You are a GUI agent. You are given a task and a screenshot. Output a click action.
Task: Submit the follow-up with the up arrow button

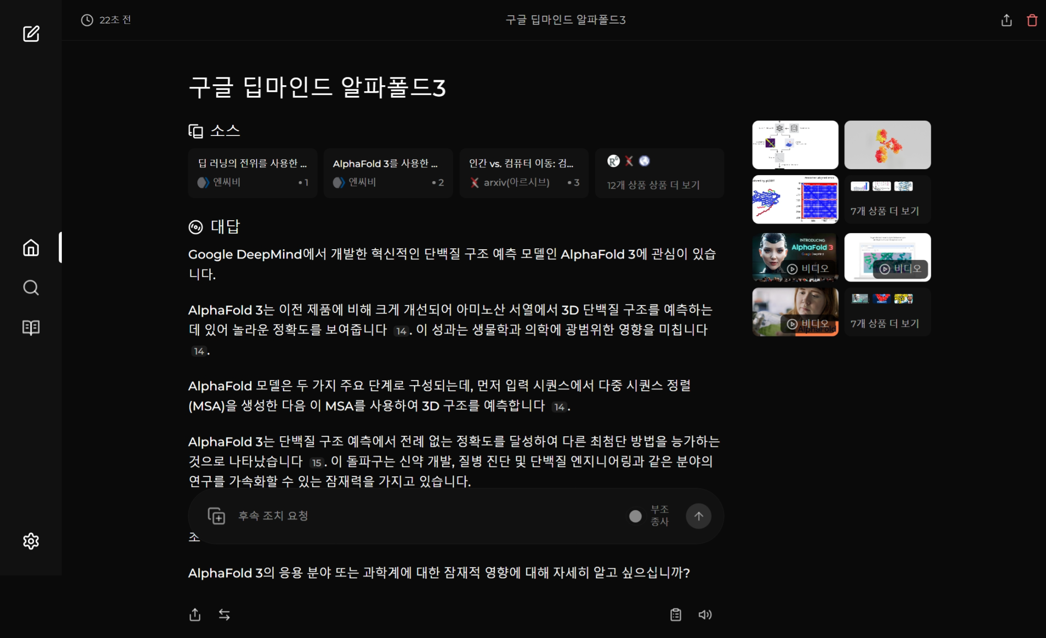[x=699, y=516]
